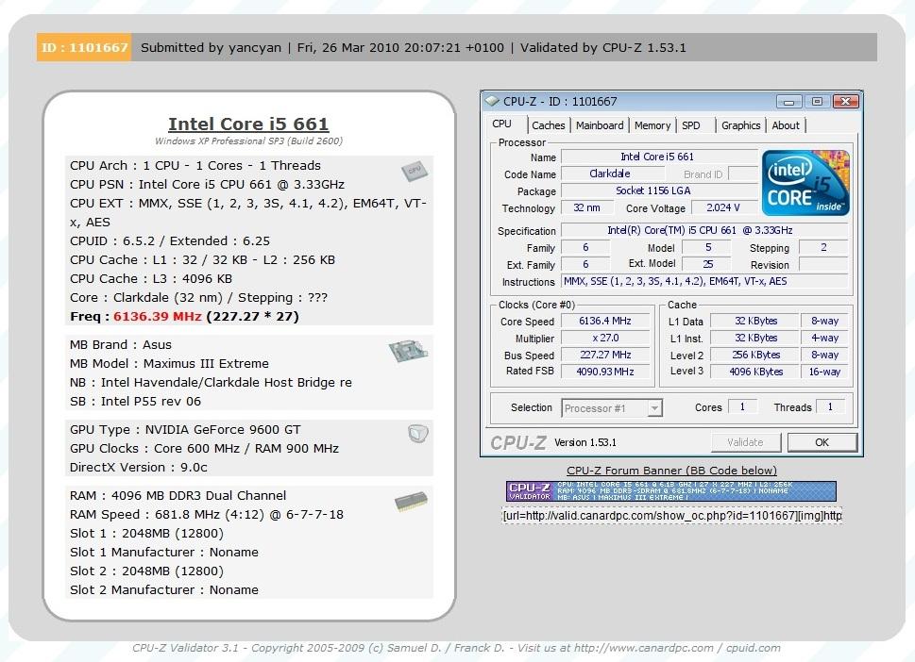Click the Intel Core i5 inside logo
Viewport: 915px width, 662px height.
pyautogui.click(x=805, y=182)
